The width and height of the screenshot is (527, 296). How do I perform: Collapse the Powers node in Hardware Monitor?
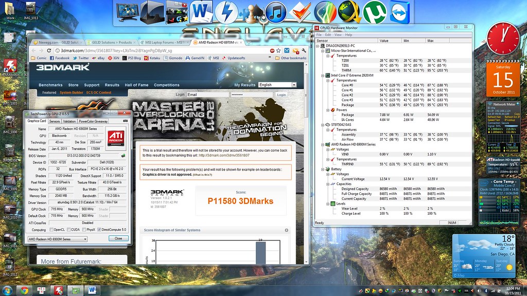click(328, 110)
